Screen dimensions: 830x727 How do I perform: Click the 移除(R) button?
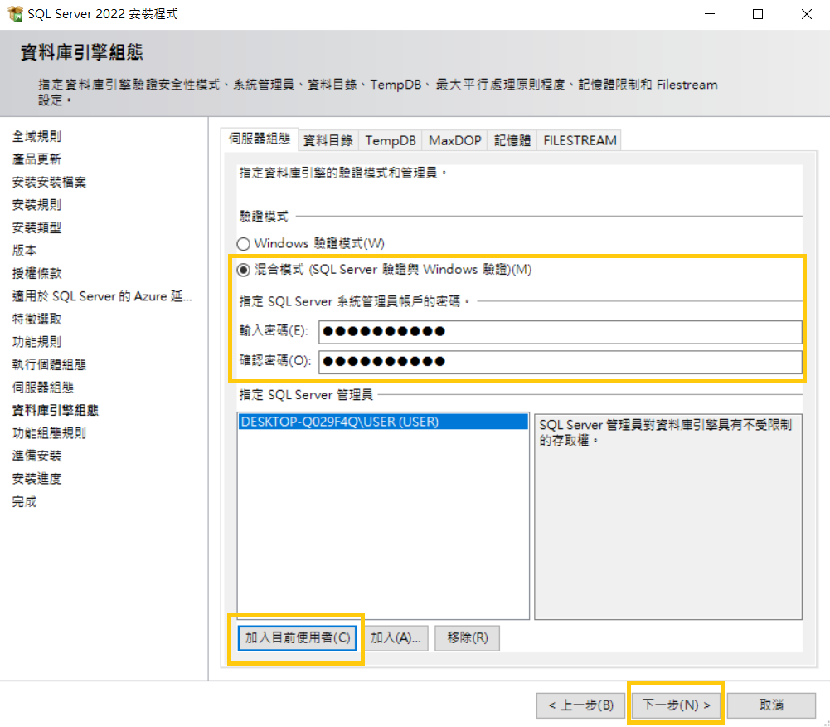point(468,638)
